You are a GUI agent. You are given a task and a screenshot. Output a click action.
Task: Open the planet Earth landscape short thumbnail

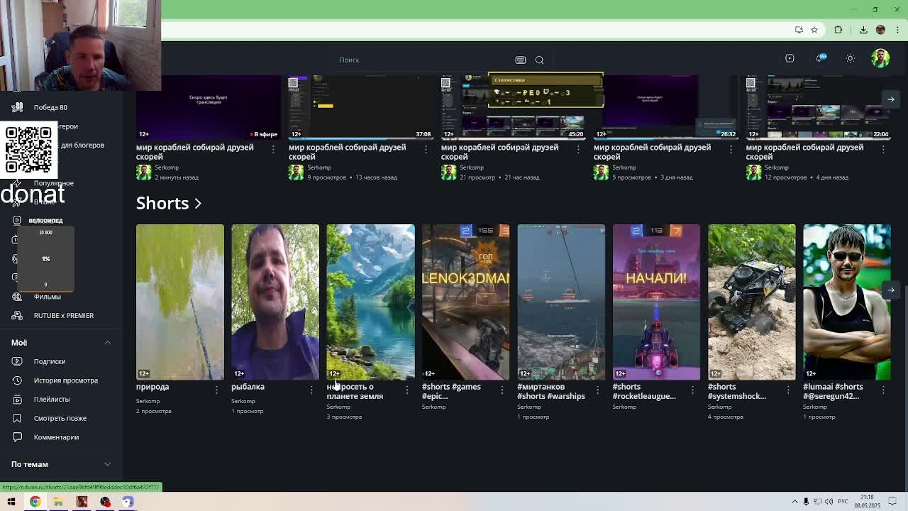[x=370, y=302]
